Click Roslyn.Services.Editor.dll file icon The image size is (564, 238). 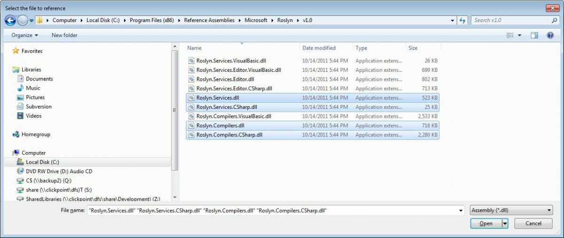191,79
